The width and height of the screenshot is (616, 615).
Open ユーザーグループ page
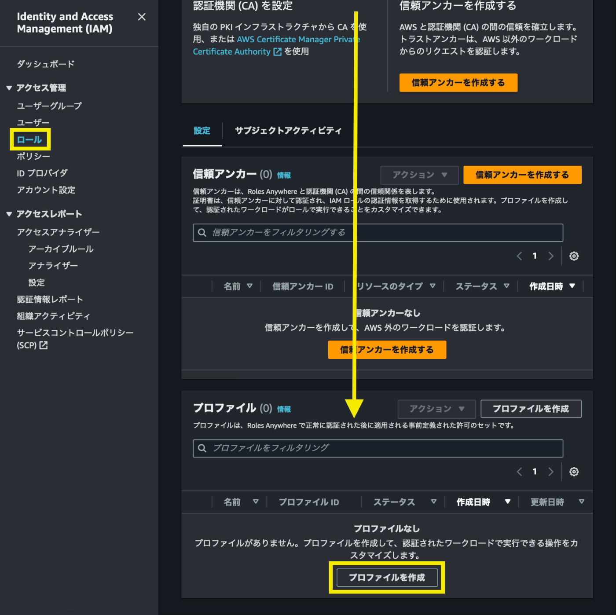(49, 106)
